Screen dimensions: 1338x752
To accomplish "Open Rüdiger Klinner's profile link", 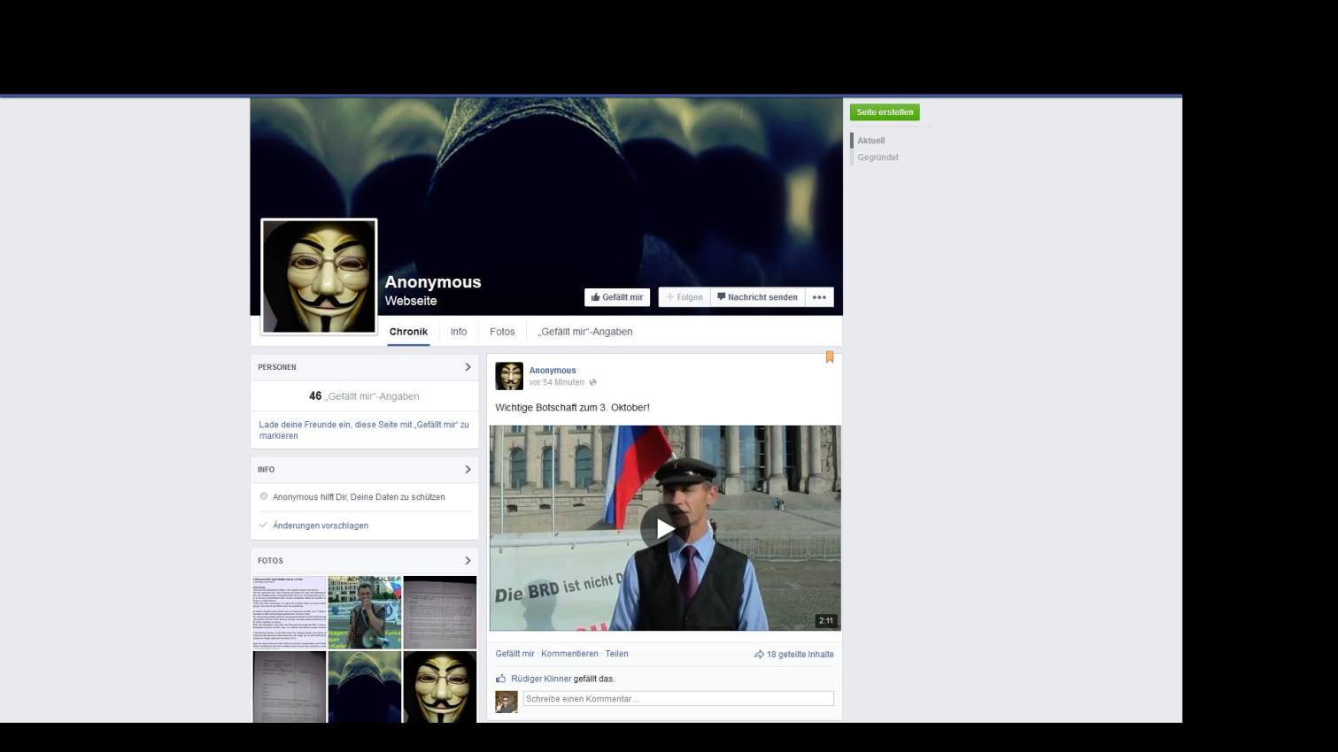I will coord(541,679).
